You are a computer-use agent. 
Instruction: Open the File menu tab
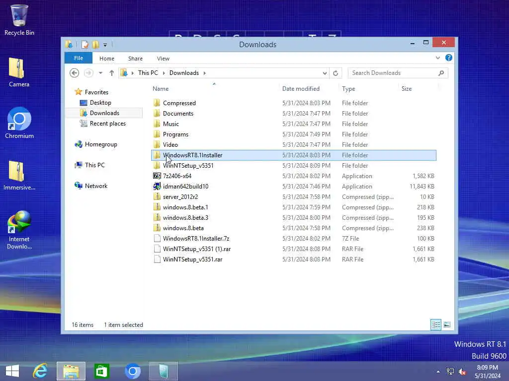[79, 59]
